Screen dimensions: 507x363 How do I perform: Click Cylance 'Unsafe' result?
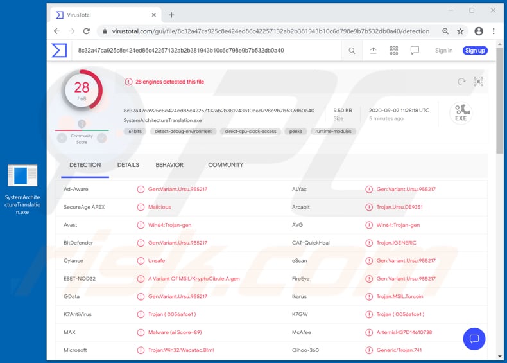coord(157,261)
